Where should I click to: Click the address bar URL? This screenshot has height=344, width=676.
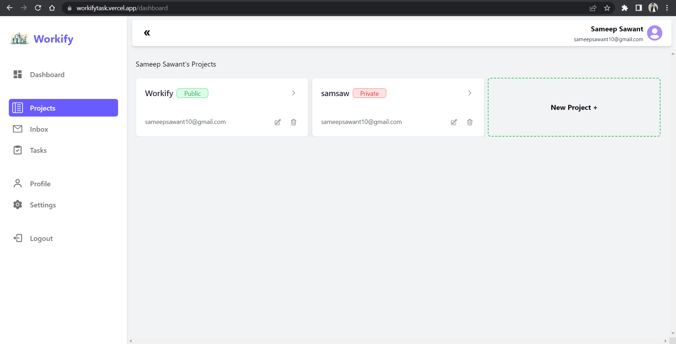[x=122, y=8]
